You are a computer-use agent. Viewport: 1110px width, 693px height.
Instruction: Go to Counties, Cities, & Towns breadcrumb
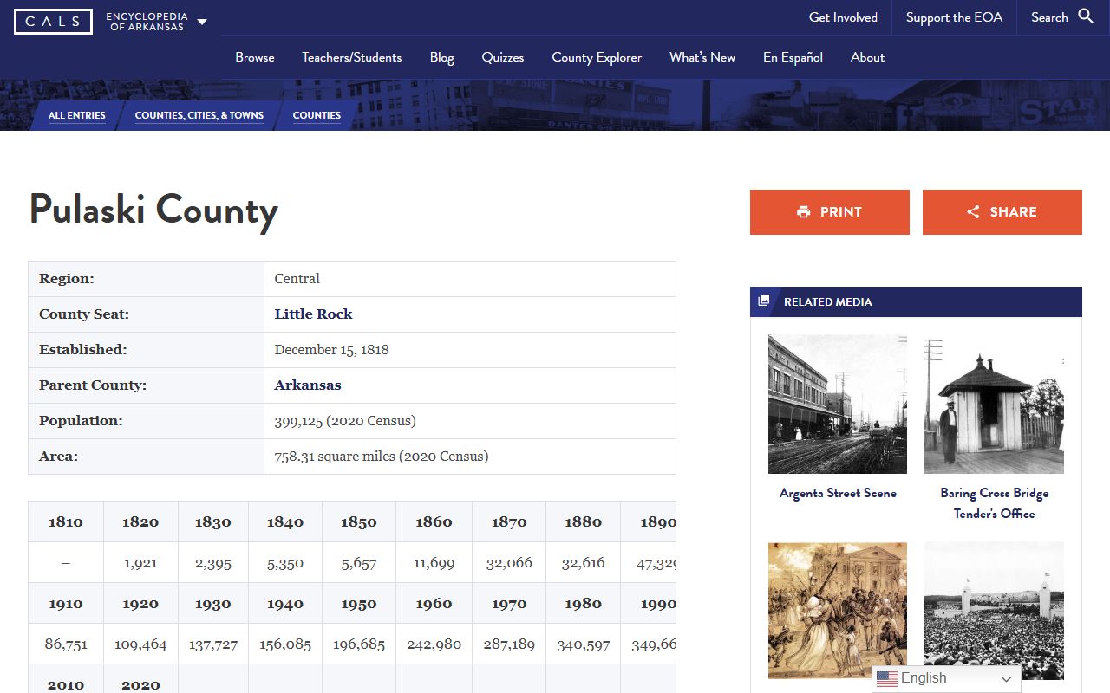pos(199,115)
